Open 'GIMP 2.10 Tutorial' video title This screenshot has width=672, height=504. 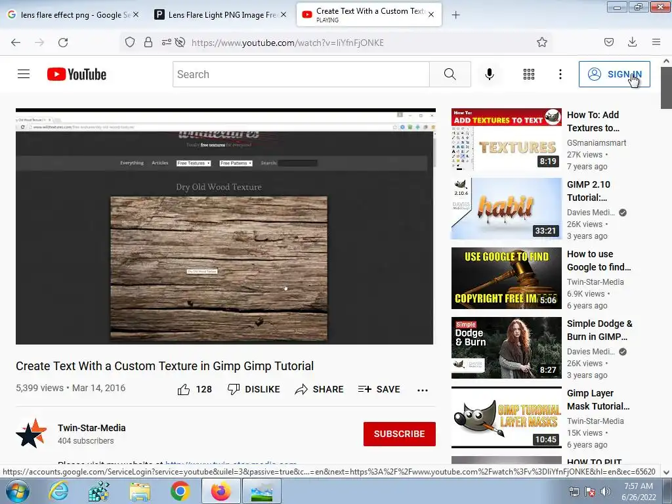(589, 191)
